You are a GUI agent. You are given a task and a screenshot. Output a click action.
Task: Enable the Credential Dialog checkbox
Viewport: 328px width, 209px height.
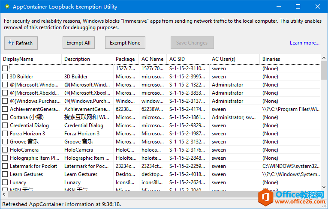coord(5,125)
